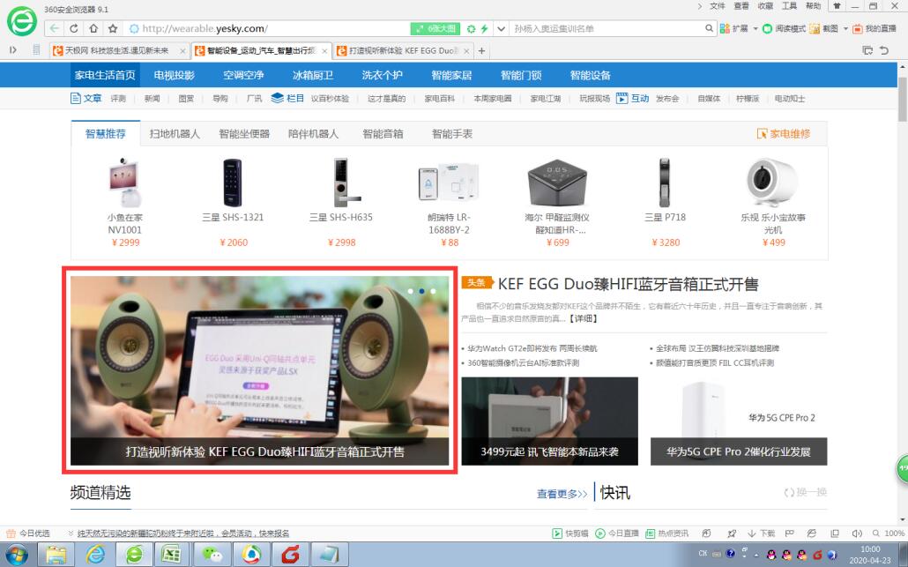Viewport: 908px width, 567px height.
Task: Open 冰箱厨卫 navigation item
Action: pyautogui.click(x=313, y=75)
